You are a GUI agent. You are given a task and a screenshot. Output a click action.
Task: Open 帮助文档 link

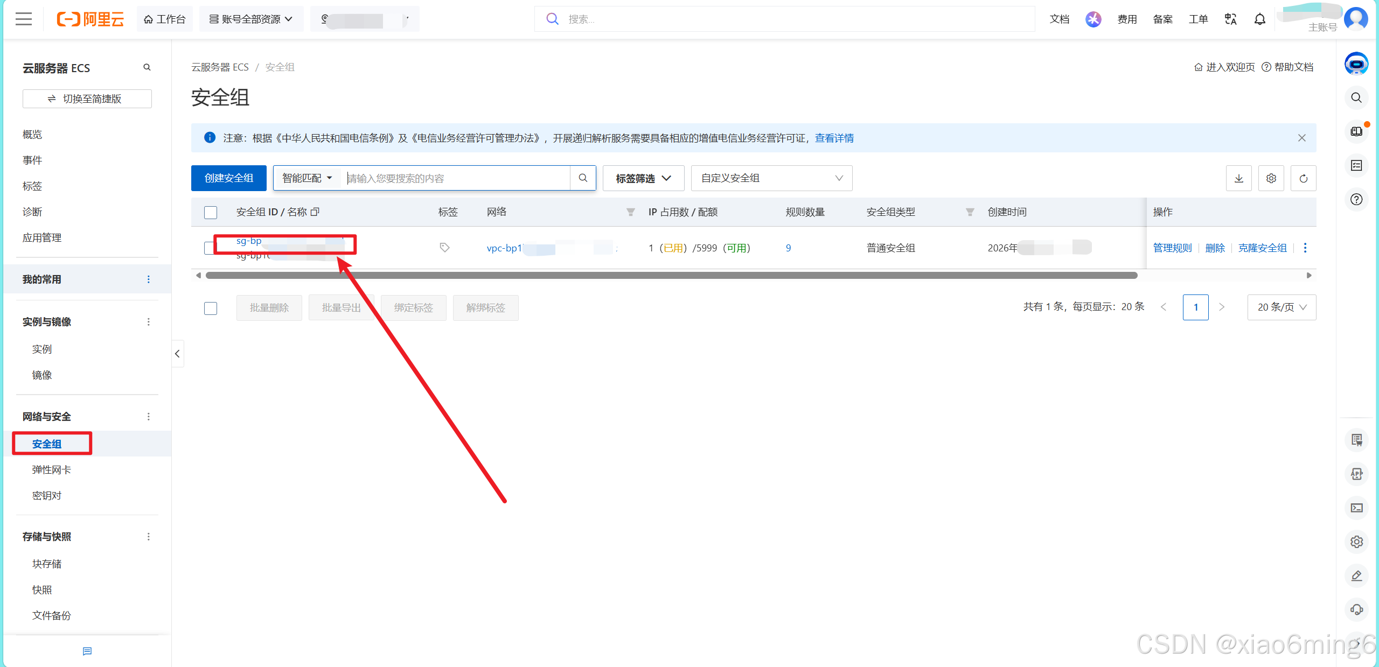pyautogui.click(x=1287, y=67)
